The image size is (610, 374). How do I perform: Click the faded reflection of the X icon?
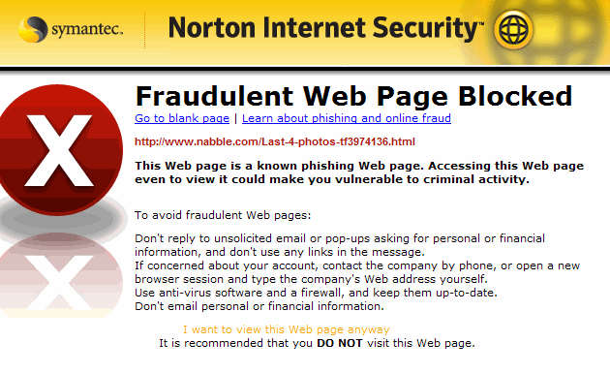coord(60,274)
